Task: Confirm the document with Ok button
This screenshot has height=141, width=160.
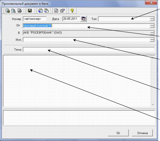Action: [x=118, y=133]
